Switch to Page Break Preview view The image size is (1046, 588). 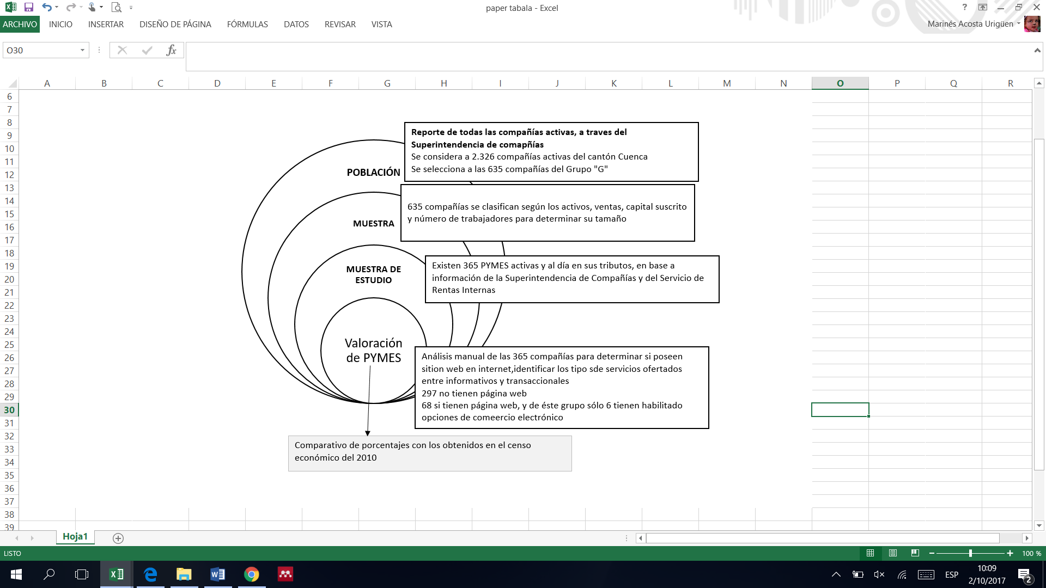pos(915,553)
